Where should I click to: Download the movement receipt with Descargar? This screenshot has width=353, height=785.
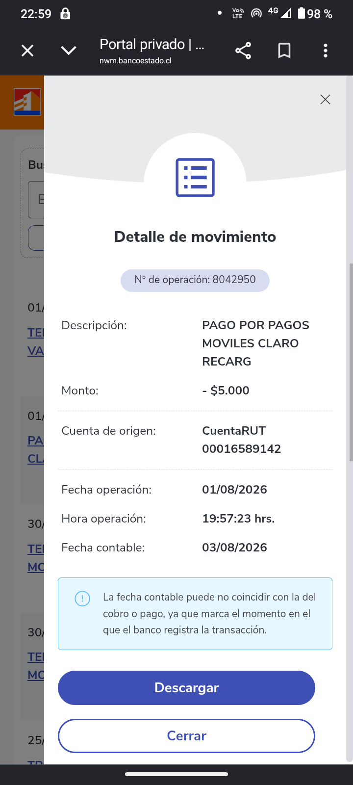click(x=186, y=688)
